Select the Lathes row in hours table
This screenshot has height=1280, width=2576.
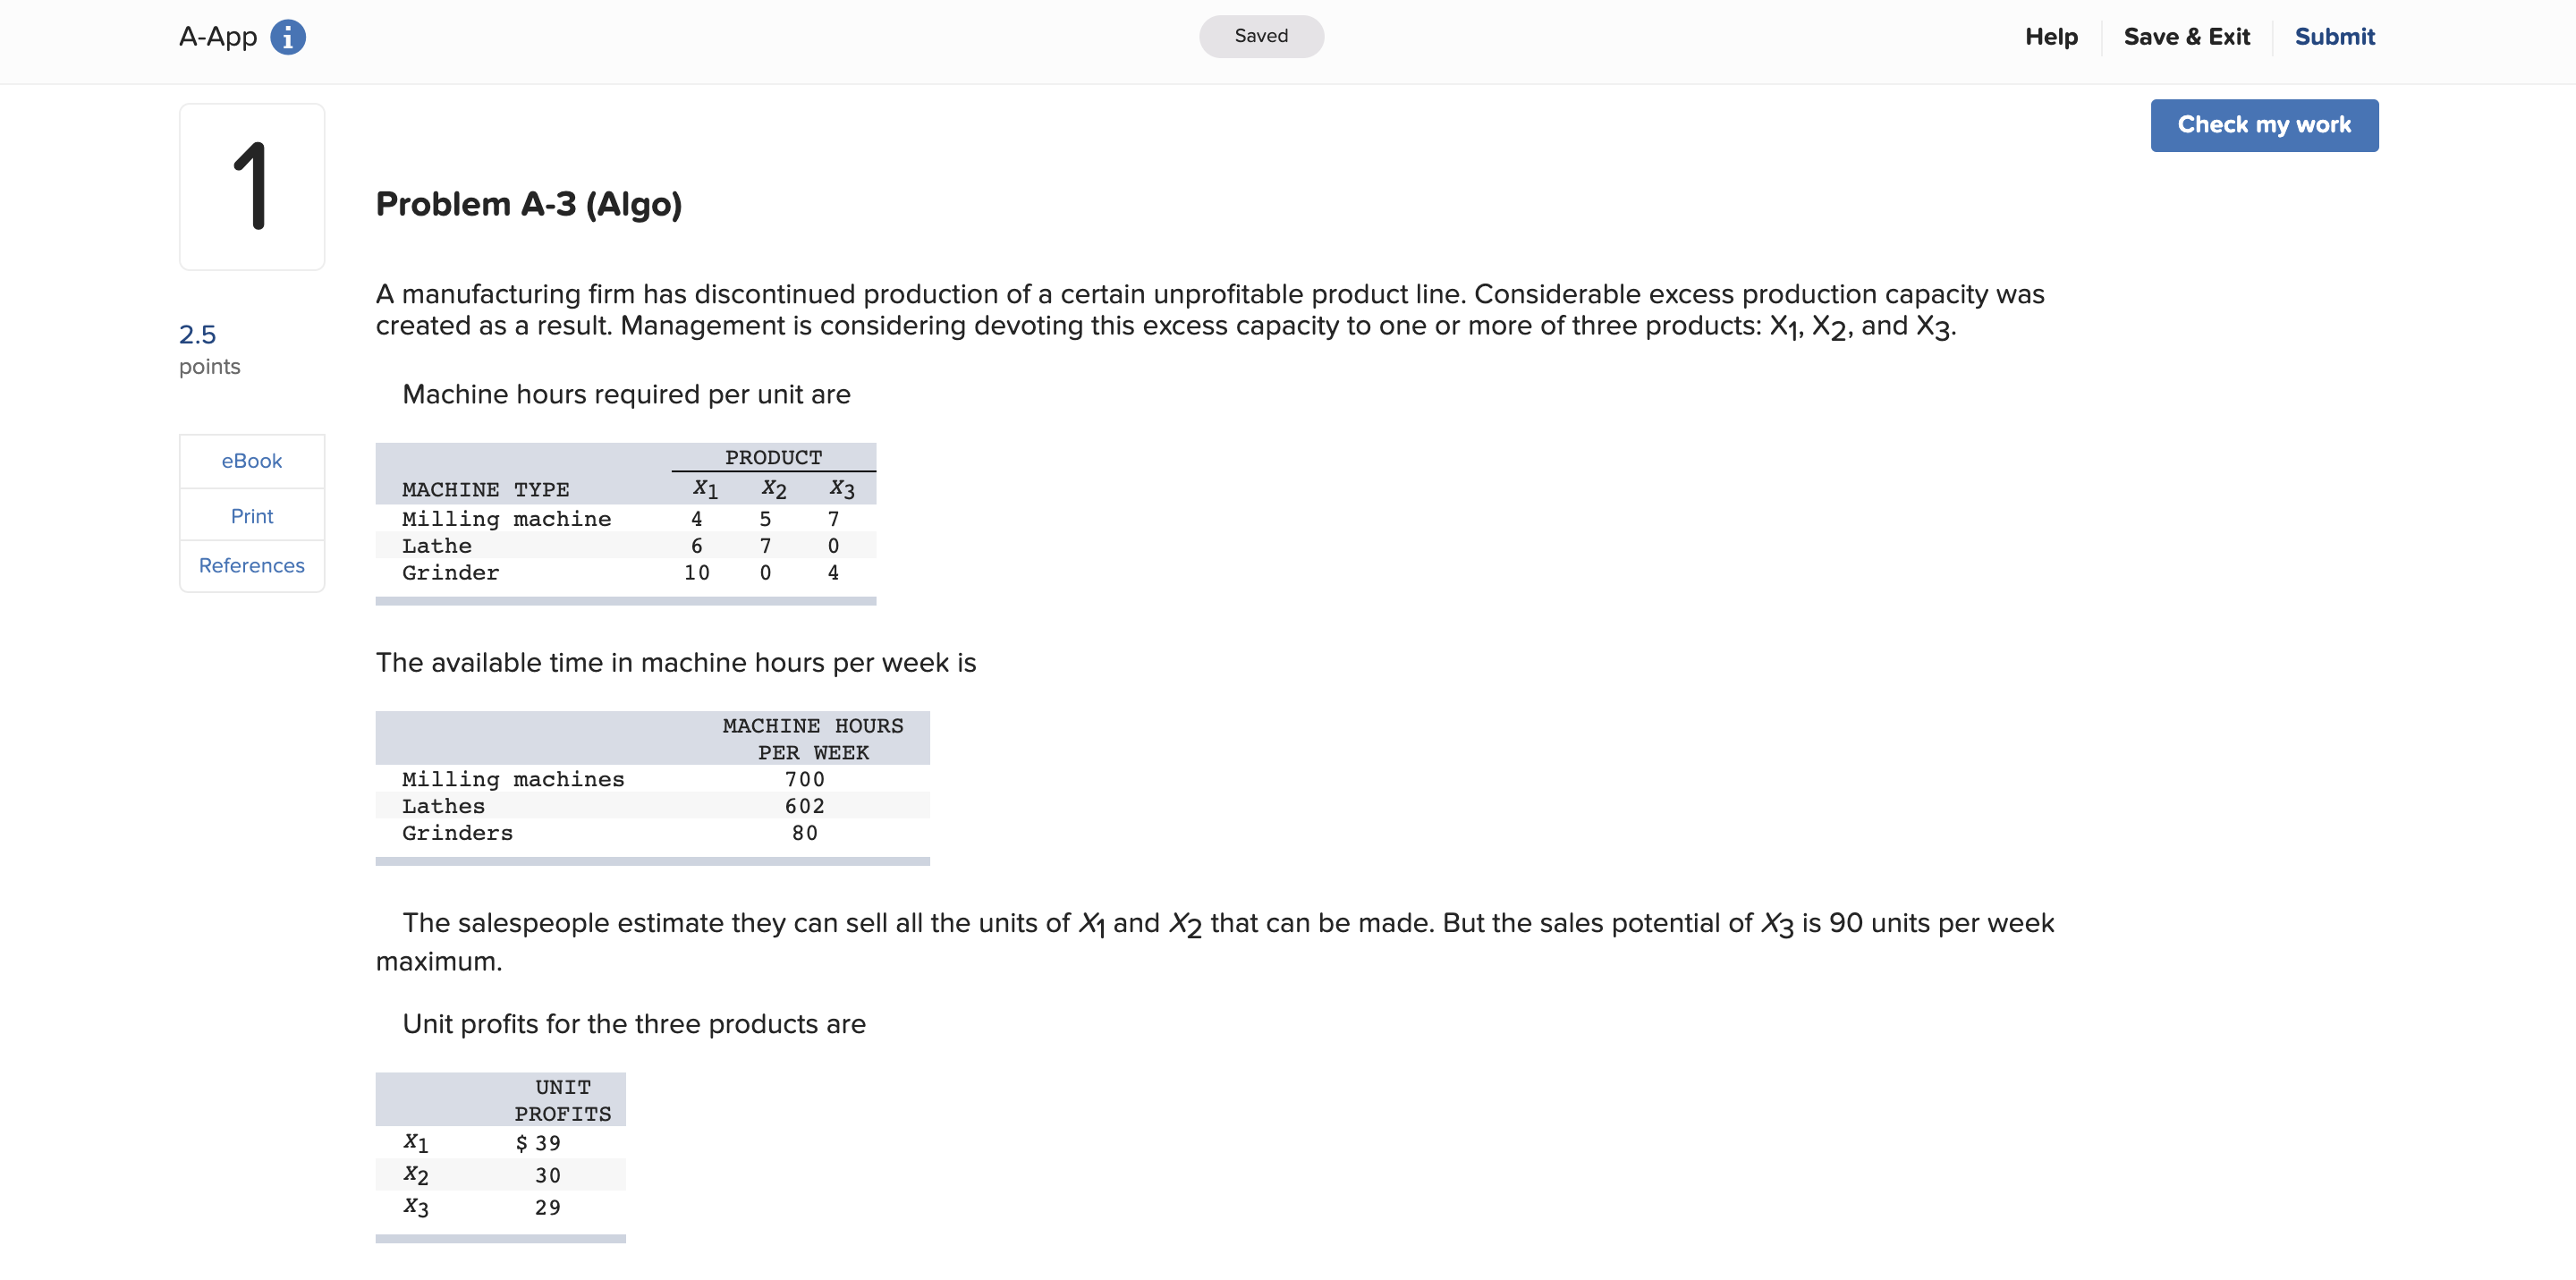click(x=650, y=805)
